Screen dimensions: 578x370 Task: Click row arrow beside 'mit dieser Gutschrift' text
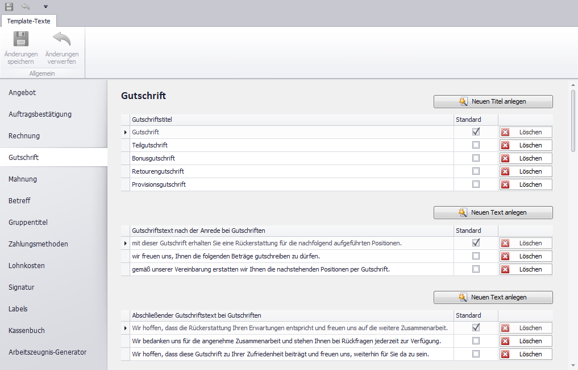pos(126,243)
